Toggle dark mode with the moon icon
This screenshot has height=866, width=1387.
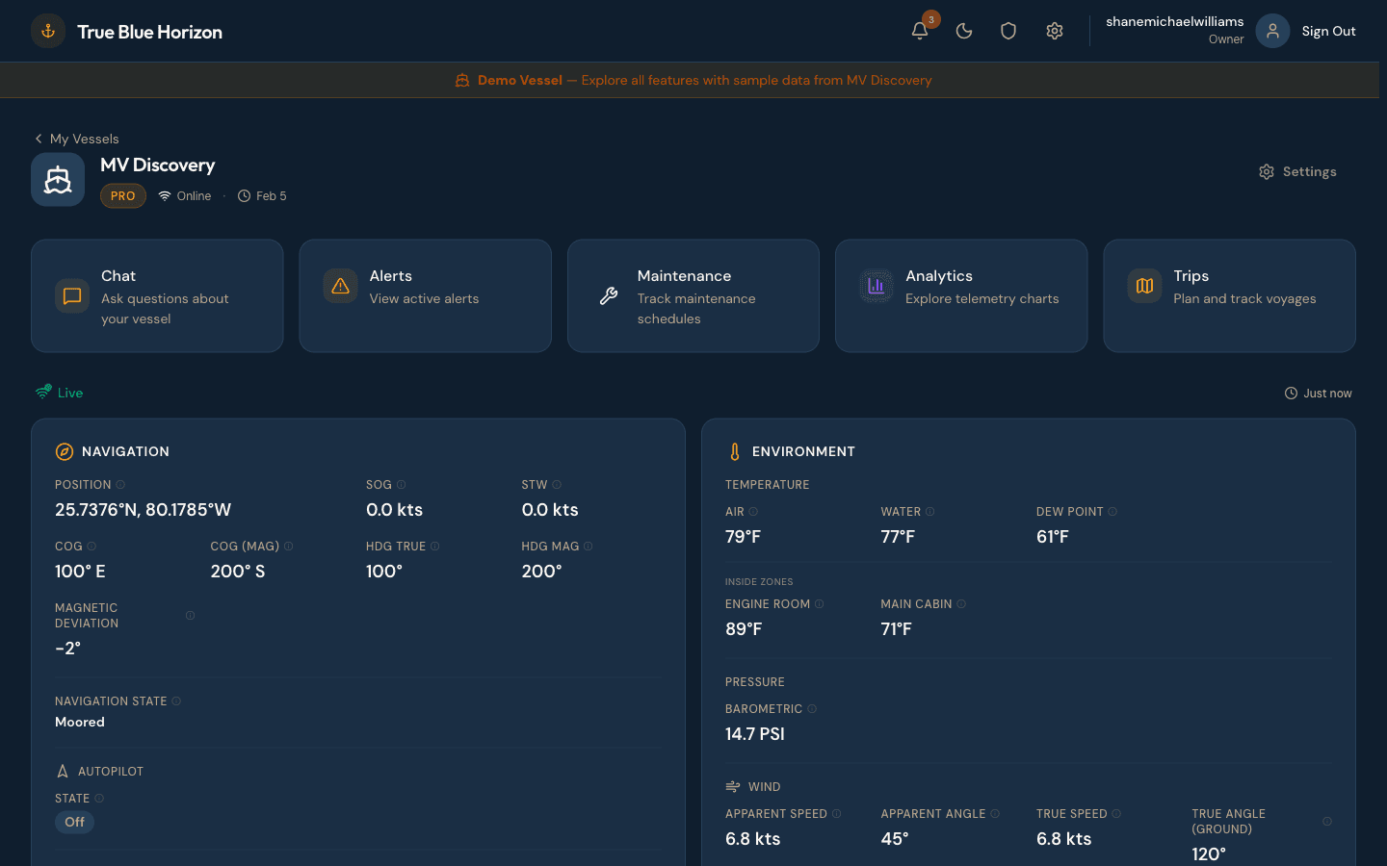(x=964, y=31)
